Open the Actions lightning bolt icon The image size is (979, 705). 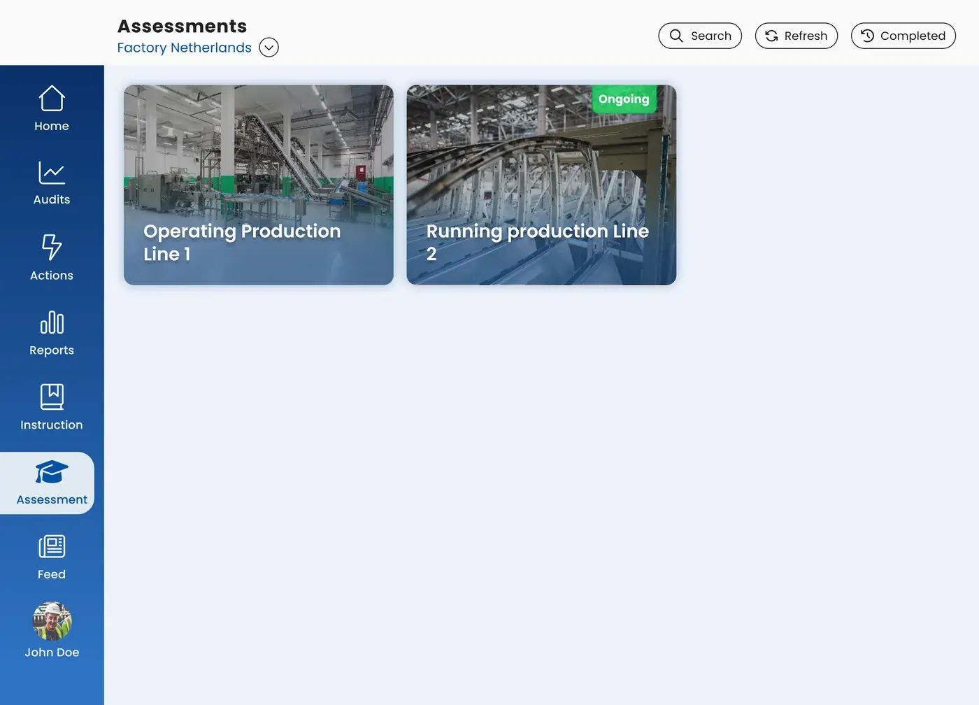52,247
